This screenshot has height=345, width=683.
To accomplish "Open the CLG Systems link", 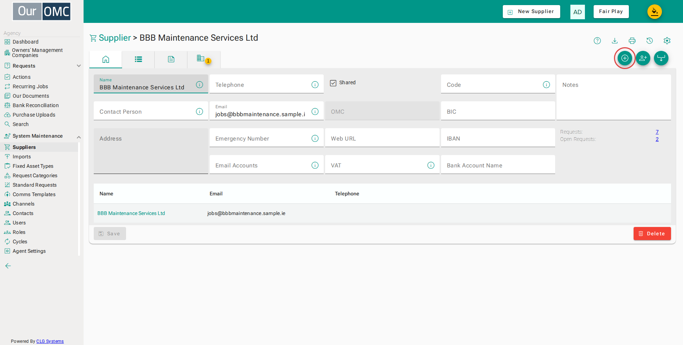I will pos(50,341).
